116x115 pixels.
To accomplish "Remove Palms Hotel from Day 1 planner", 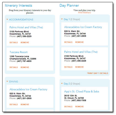I will (80, 67).
